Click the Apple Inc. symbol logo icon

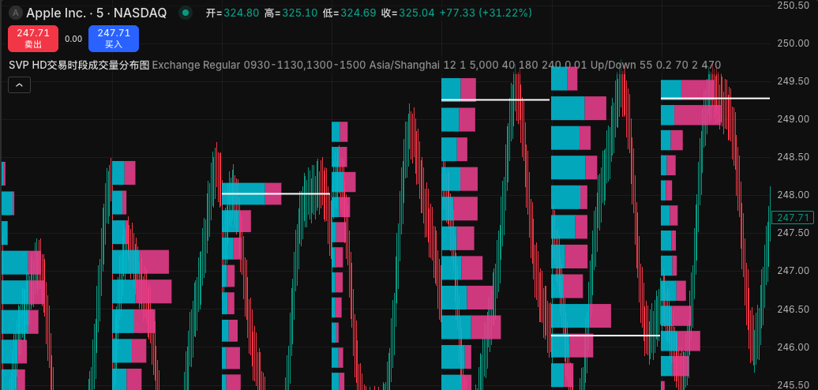pyautogui.click(x=16, y=13)
